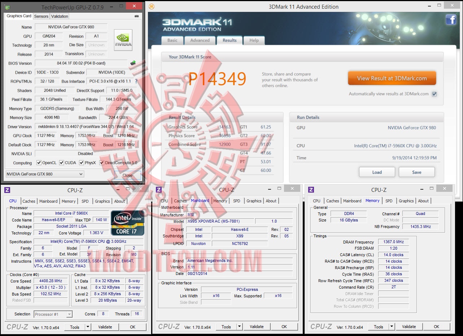This screenshot has height=336, width=463.
Task: Click OK in the CPU-Z mainboard window
Action: (284, 327)
